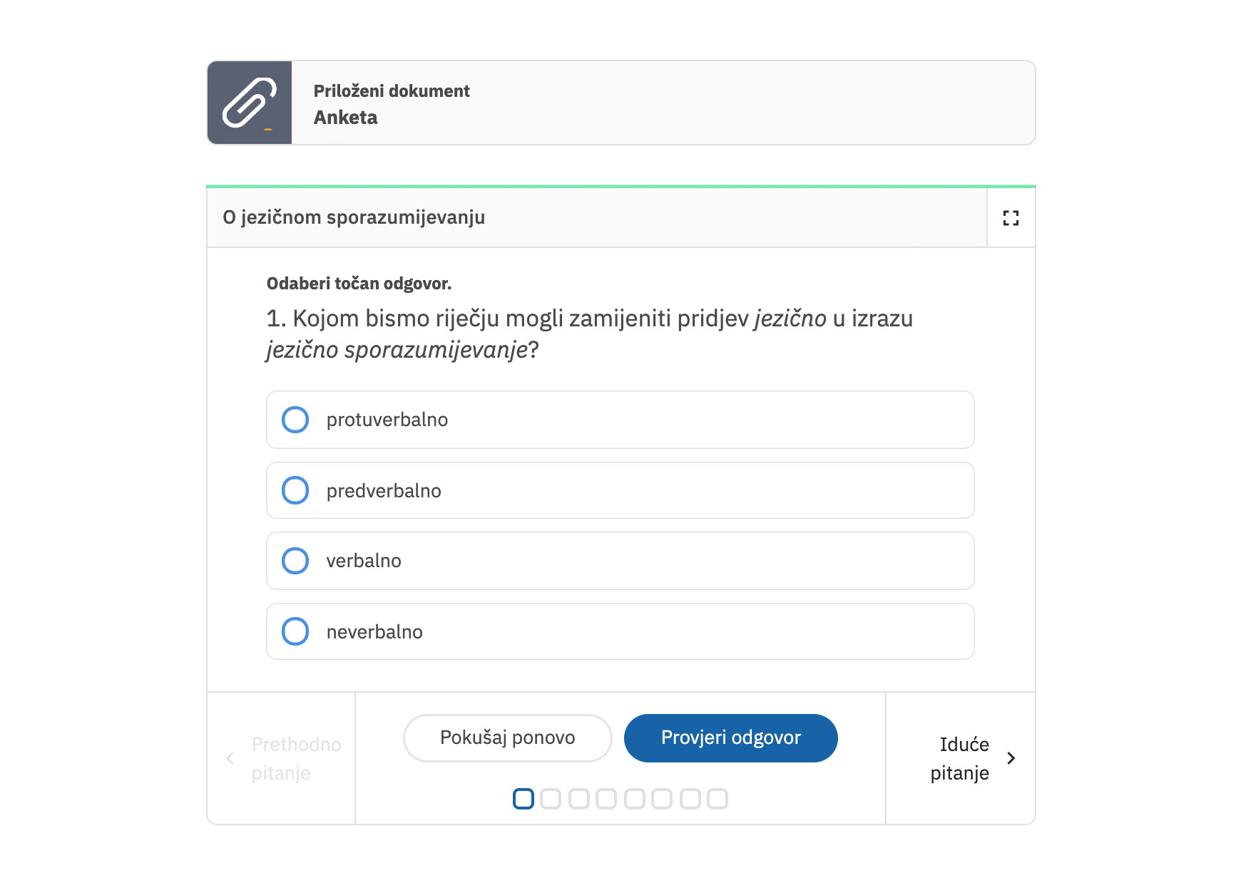Go to next question with 'Iduće pitanje'
The width and height of the screenshot is (1241, 885).
[959, 758]
